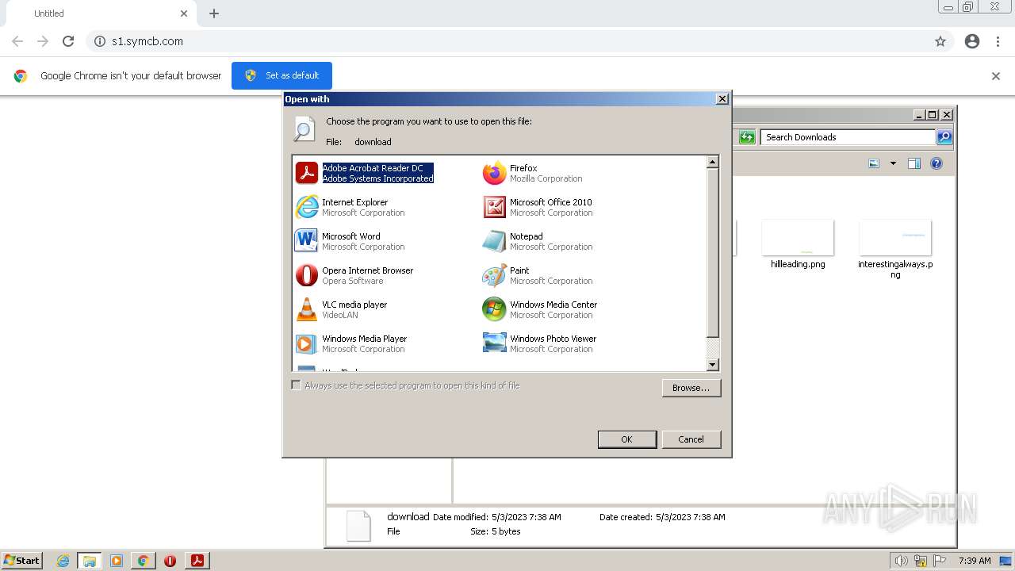Open Windows Explorer taskbar icon

click(90, 561)
